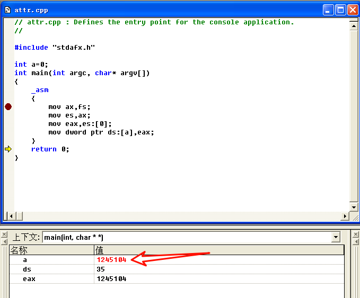The image size is (360, 298).
Task: Click the red breakpoint marker in the margin
Action: click(8, 107)
